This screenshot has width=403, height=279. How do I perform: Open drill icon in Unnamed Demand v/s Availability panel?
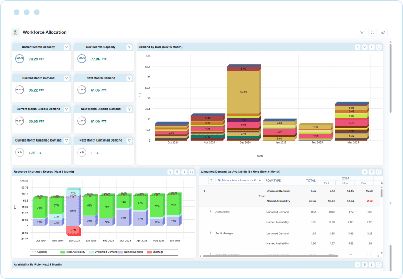[365, 172]
